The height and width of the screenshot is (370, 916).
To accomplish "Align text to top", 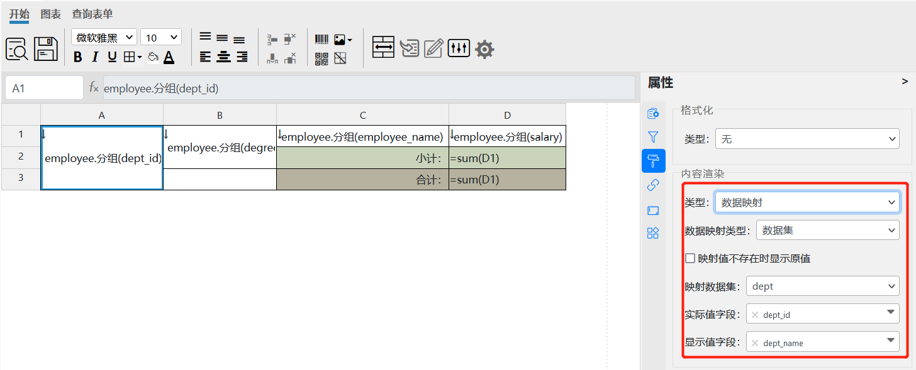I will click(x=205, y=37).
